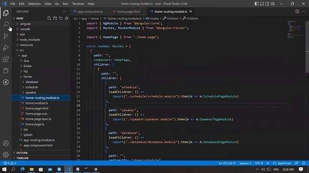Open terminal app from taskbar
This screenshot has width=309, height=173.
[x=86, y=169]
